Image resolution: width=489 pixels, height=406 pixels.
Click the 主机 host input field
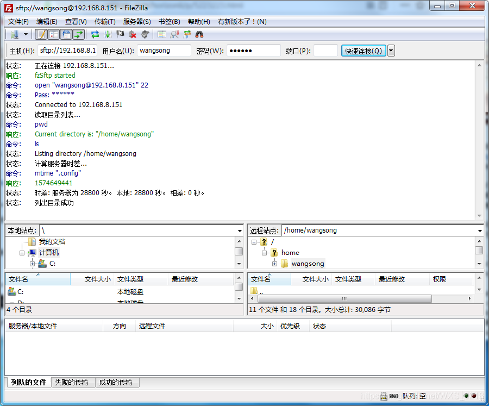click(67, 51)
